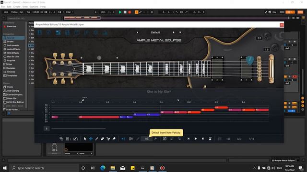Select the pointer tool in Riffer toolbar
Image resolution: width=307 pixels, height=172 pixels.
(85, 139)
